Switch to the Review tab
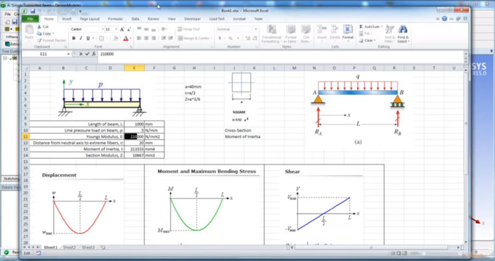 coord(153,19)
